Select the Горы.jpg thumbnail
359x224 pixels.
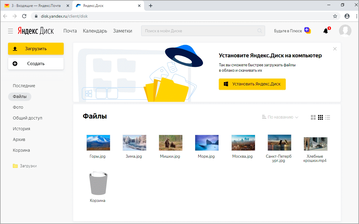(98, 142)
